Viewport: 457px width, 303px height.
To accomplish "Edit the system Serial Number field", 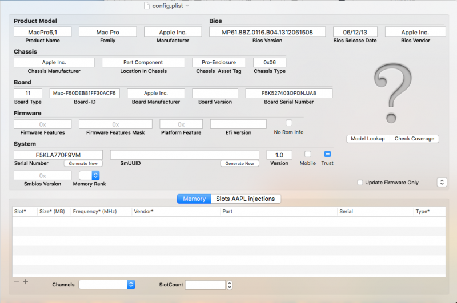I will coord(58,155).
